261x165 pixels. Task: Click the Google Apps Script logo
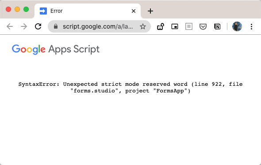(56, 49)
